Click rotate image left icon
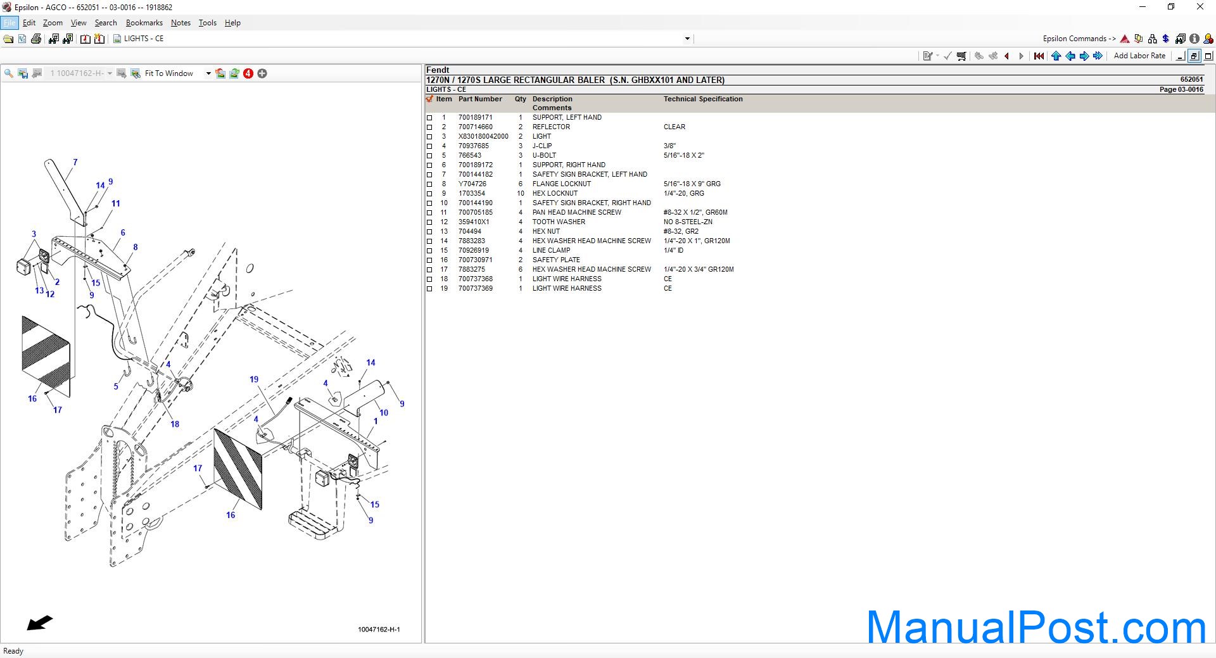The width and height of the screenshot is (1216, 658). 220,73
